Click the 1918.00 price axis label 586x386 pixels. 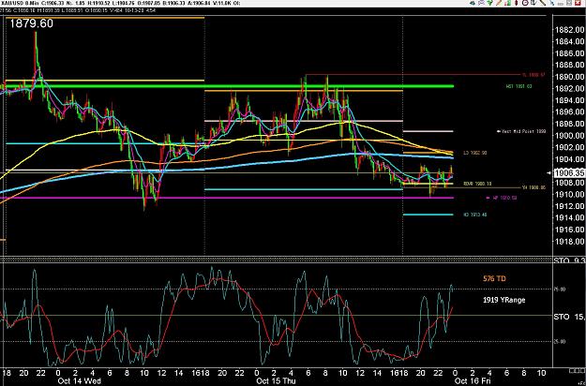569,241
